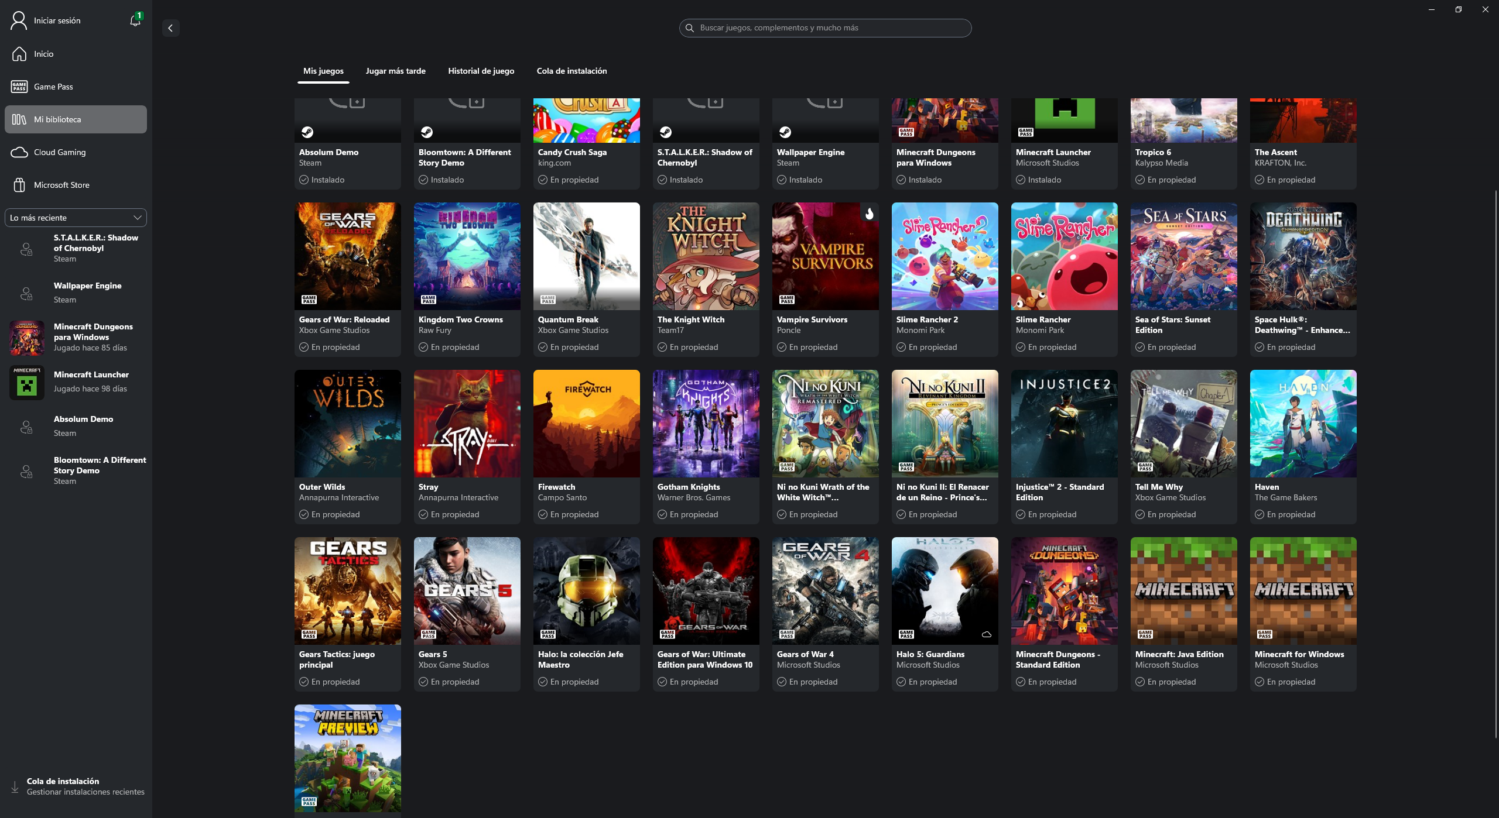Click the Cola de instalación download icon

15,787
